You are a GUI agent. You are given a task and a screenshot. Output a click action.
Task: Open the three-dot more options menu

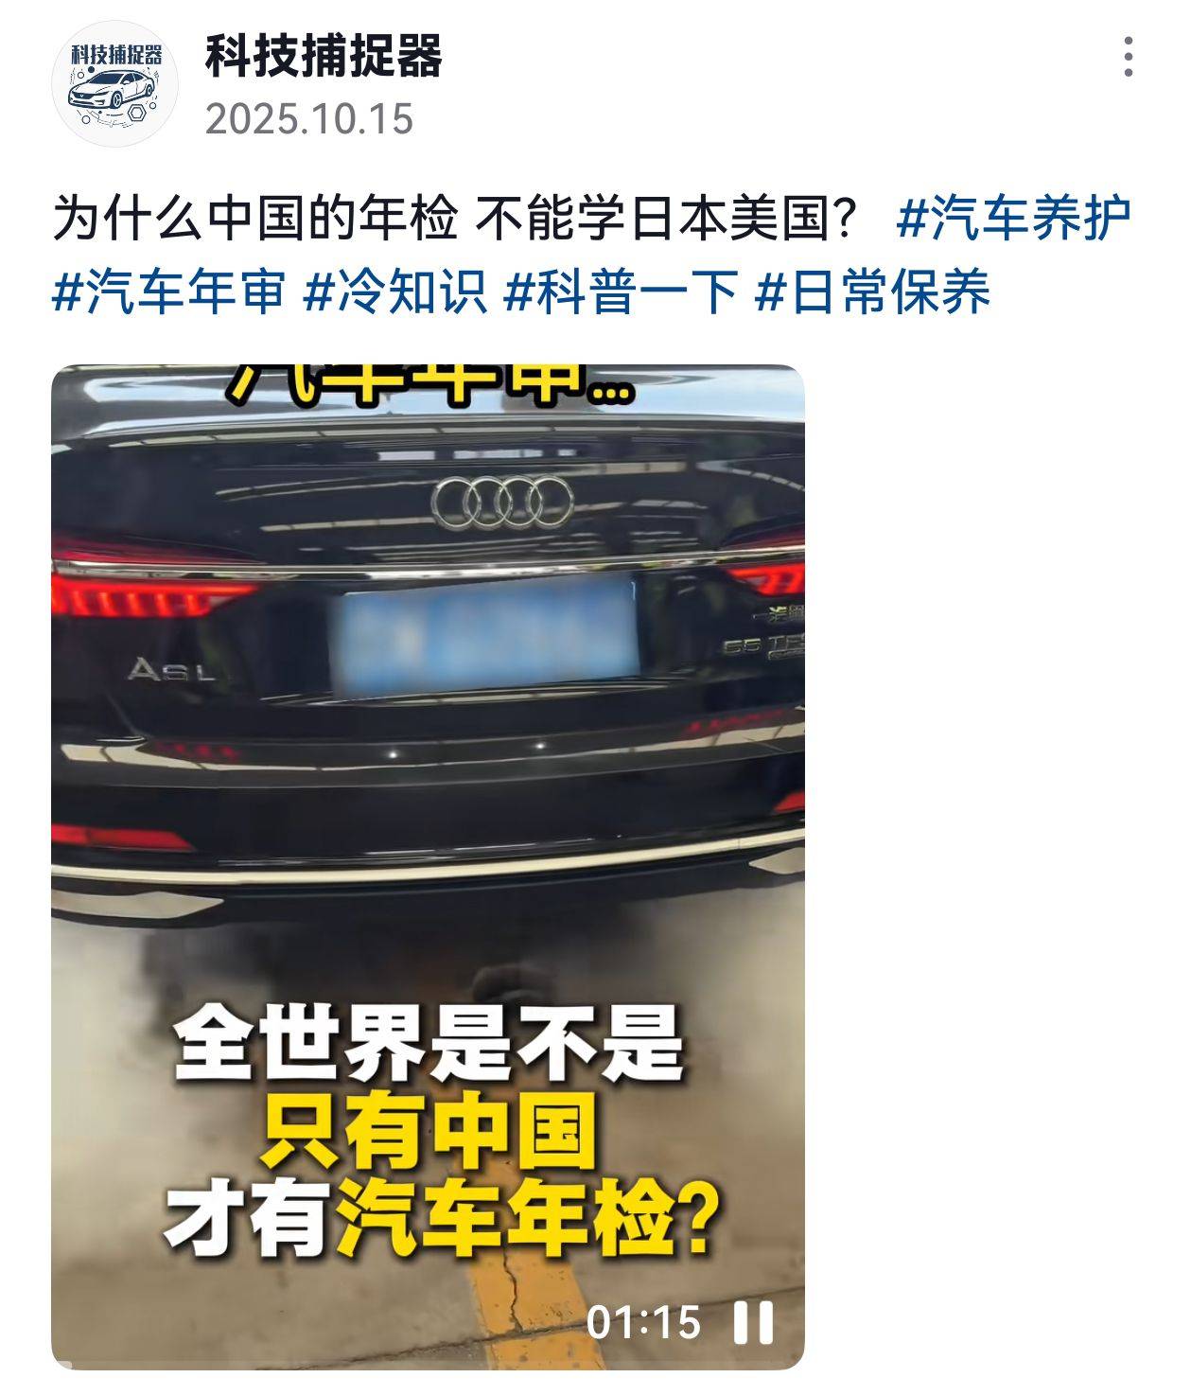(1129, 57)
